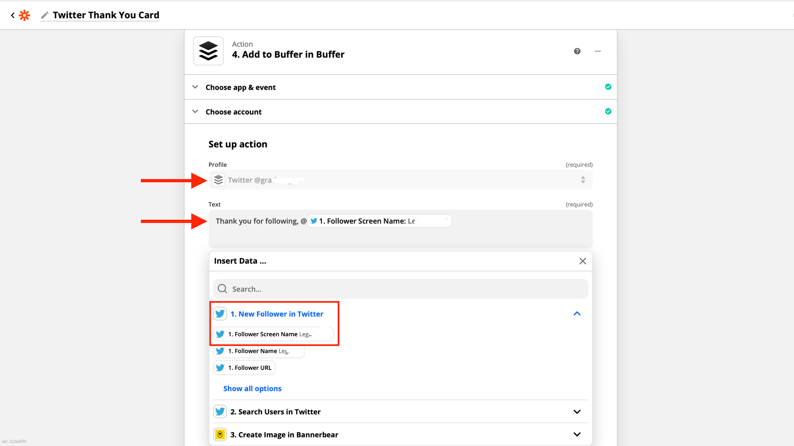Image resolution: width=794 pixels, height=446 pixels.
Task: Click the pencil icon to rename Zap
Action: 45,15
